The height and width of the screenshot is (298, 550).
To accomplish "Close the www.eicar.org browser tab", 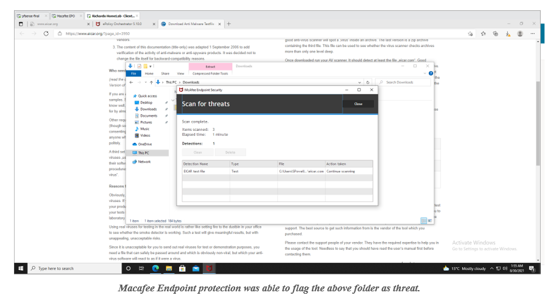I will (x=88, y=24).
